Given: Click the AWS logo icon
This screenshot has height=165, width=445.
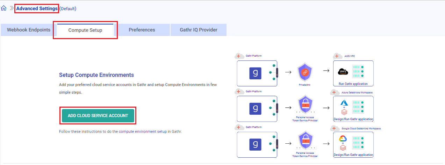Looking at the screenshot, I should 343,72.
